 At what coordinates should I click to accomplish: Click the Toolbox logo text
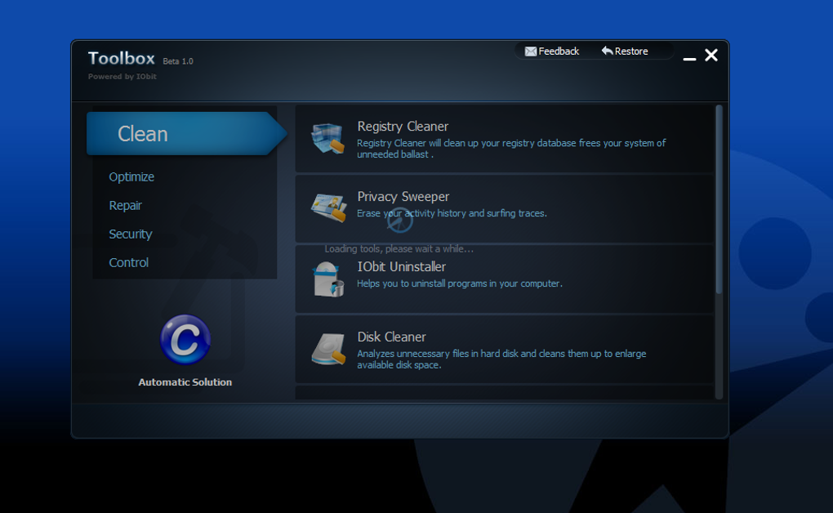121,58
